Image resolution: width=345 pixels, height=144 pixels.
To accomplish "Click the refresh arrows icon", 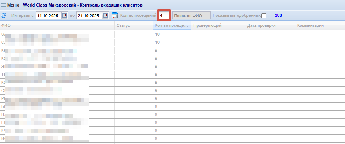I will click(3, 15).
